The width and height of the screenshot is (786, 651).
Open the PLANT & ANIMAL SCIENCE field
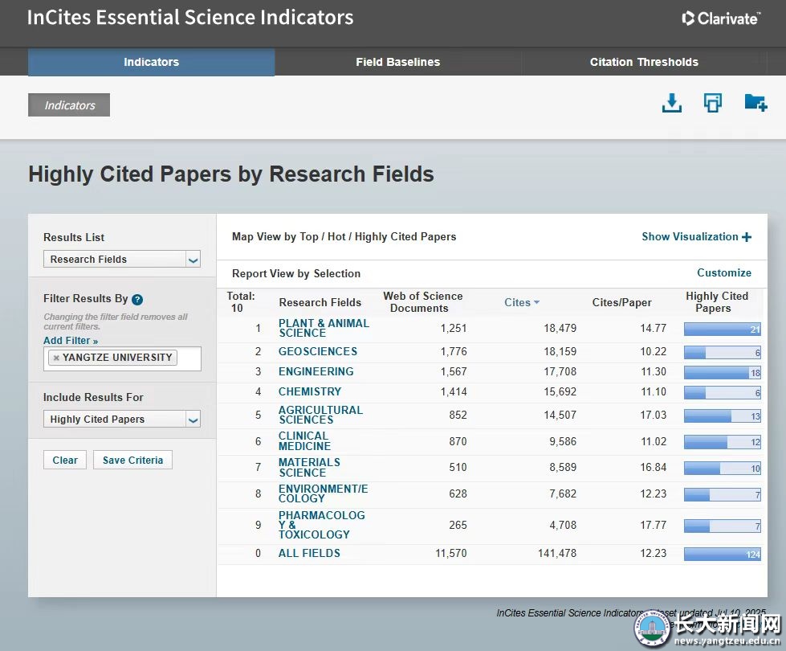tap(324, 328)
